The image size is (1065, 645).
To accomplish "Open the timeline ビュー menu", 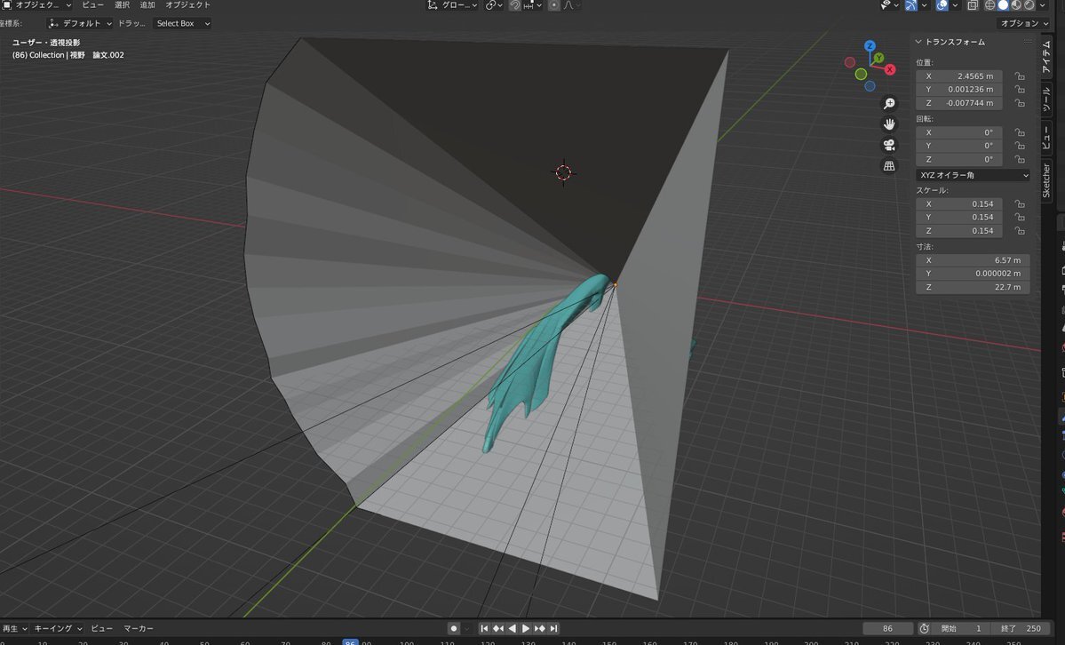I will 102,629.
